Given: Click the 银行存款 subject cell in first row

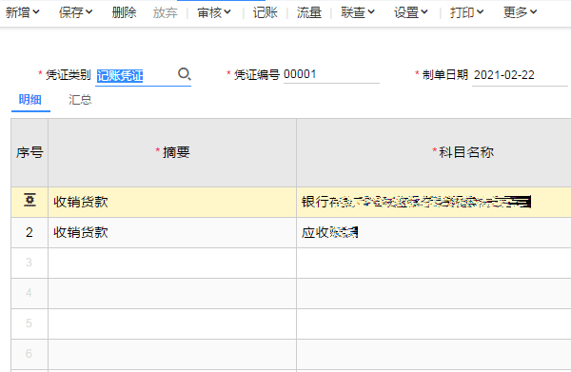Looking at the screenshot, I should coord(434,202).
